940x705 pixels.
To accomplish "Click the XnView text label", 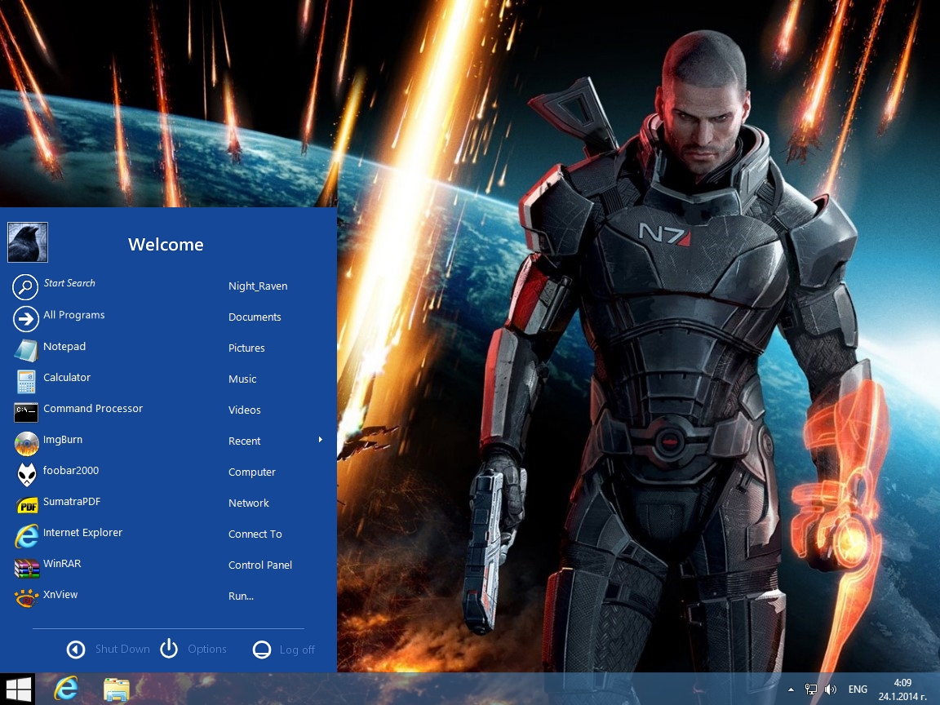I will (x=60, y=595).
